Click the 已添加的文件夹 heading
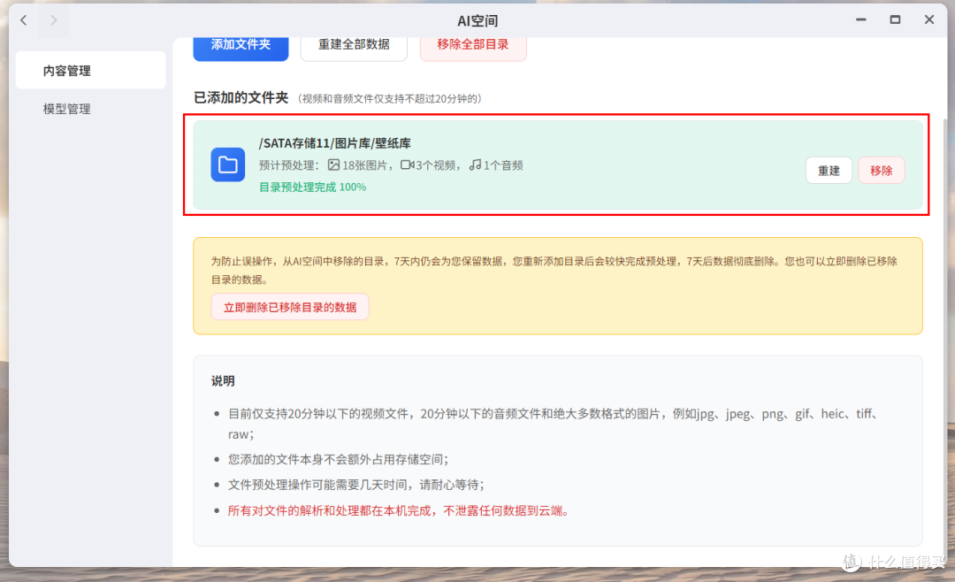Viewport: 955px width, 582px height. [241, 97]
